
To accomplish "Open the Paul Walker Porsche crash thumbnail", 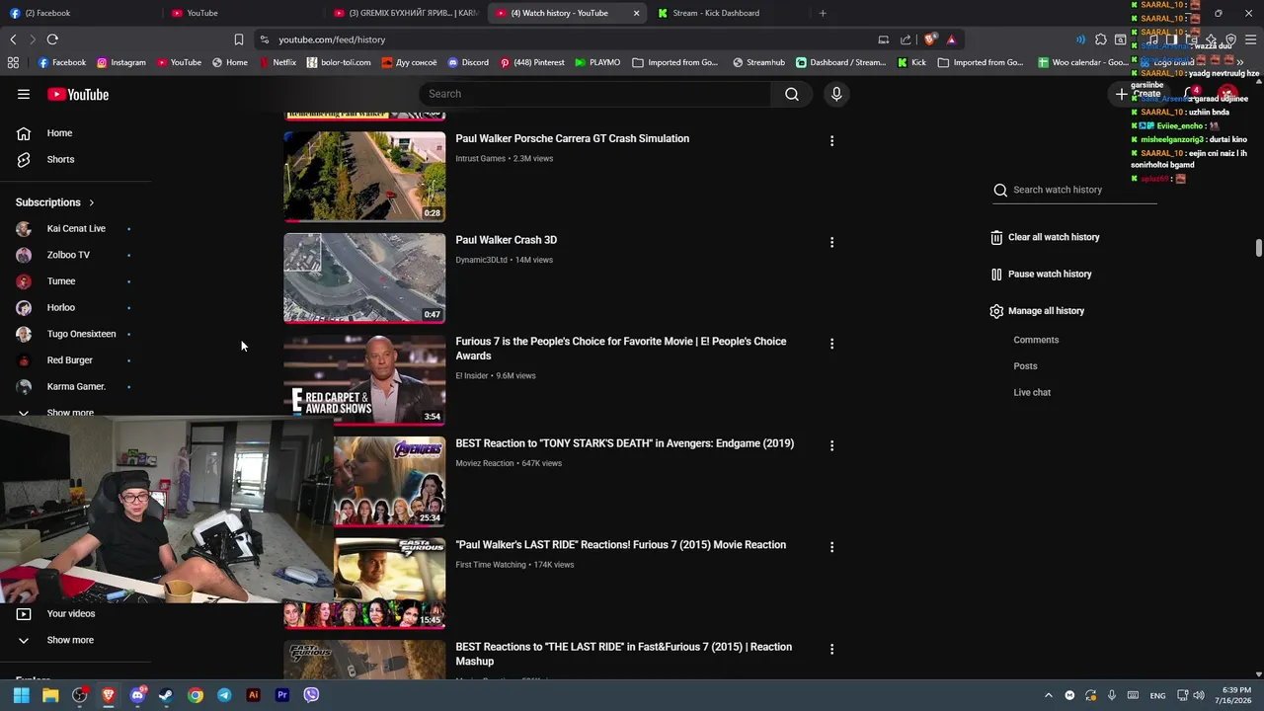I will 364,176.
